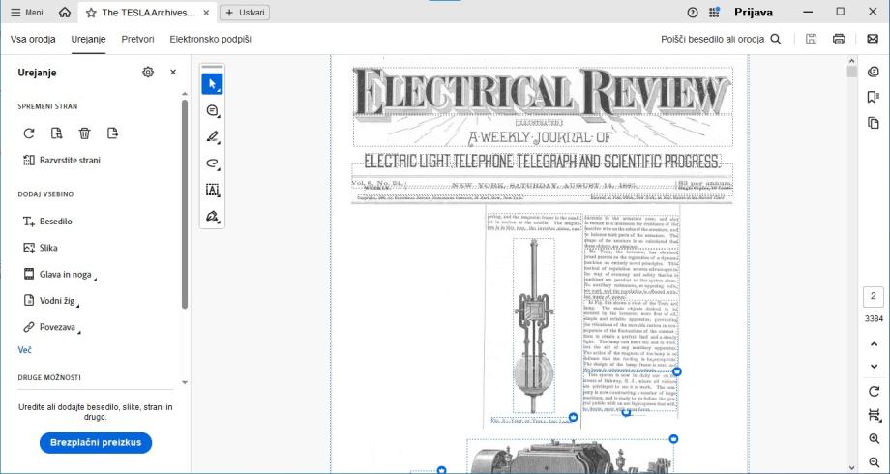Click the Poišči besedilo ali orodja search

point(721,39)
